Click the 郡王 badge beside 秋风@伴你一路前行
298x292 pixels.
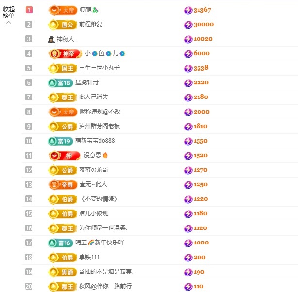[x=62, y=287]
